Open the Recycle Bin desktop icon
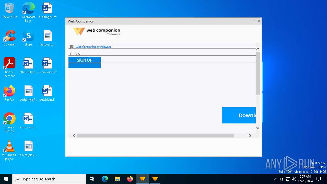Image resolution: width=327 pixels, height=184 pixels. 9,10
